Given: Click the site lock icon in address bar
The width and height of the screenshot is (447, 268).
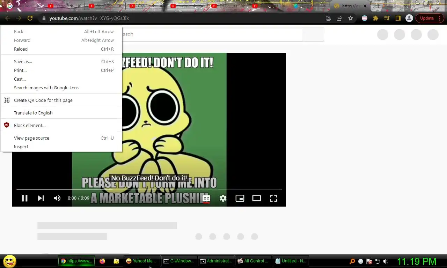Looking at the screenshot, I should point(44,18).
